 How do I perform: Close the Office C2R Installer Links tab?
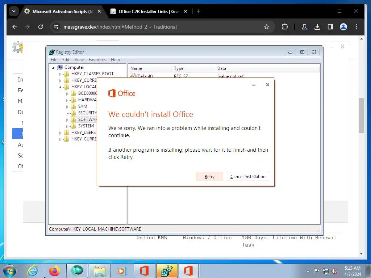tap(185, 11)
